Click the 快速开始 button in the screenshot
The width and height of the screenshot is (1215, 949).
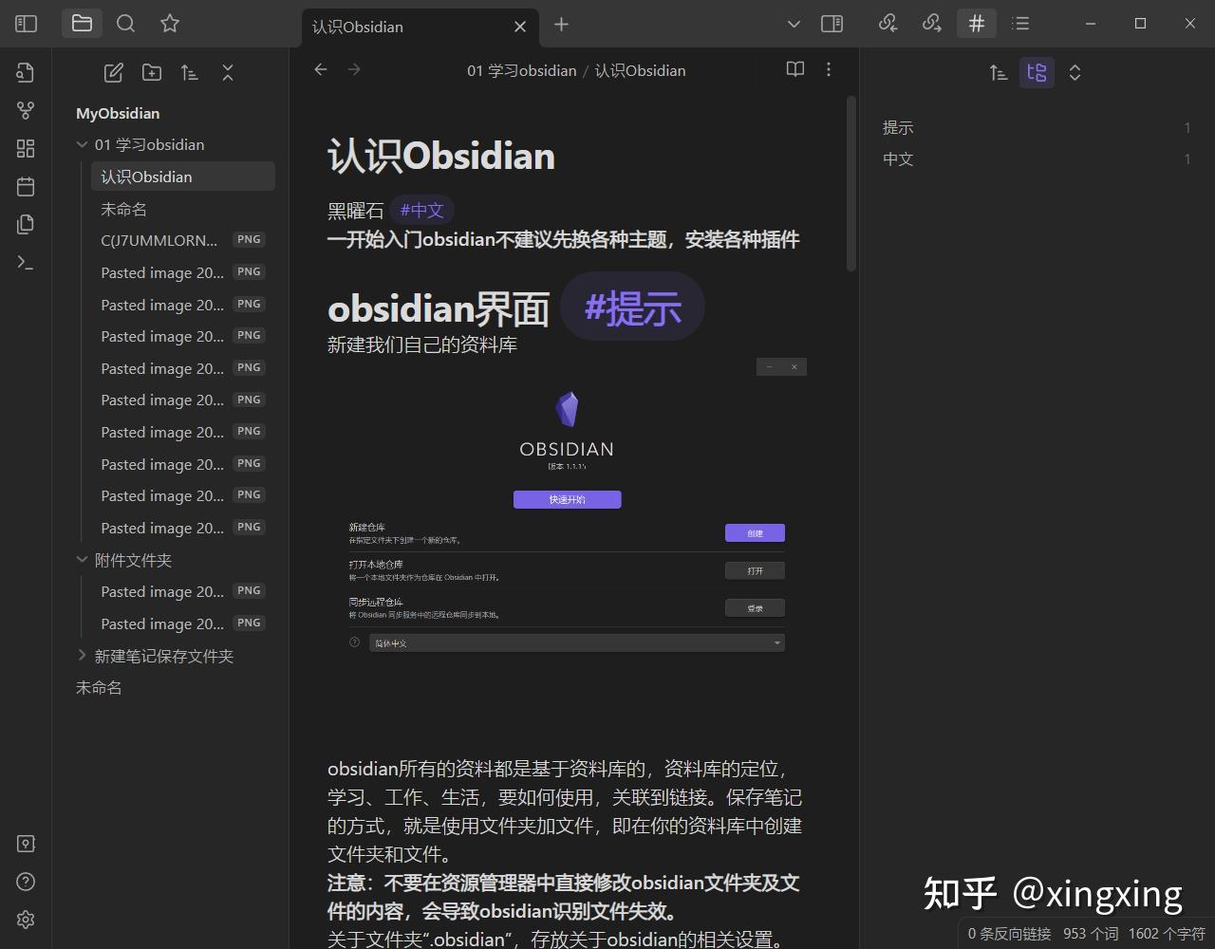pyautogui.click(x=567, y=498)
